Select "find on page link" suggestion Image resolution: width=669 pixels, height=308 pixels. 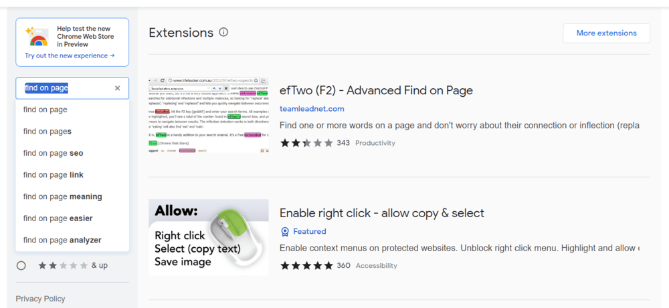54,175
